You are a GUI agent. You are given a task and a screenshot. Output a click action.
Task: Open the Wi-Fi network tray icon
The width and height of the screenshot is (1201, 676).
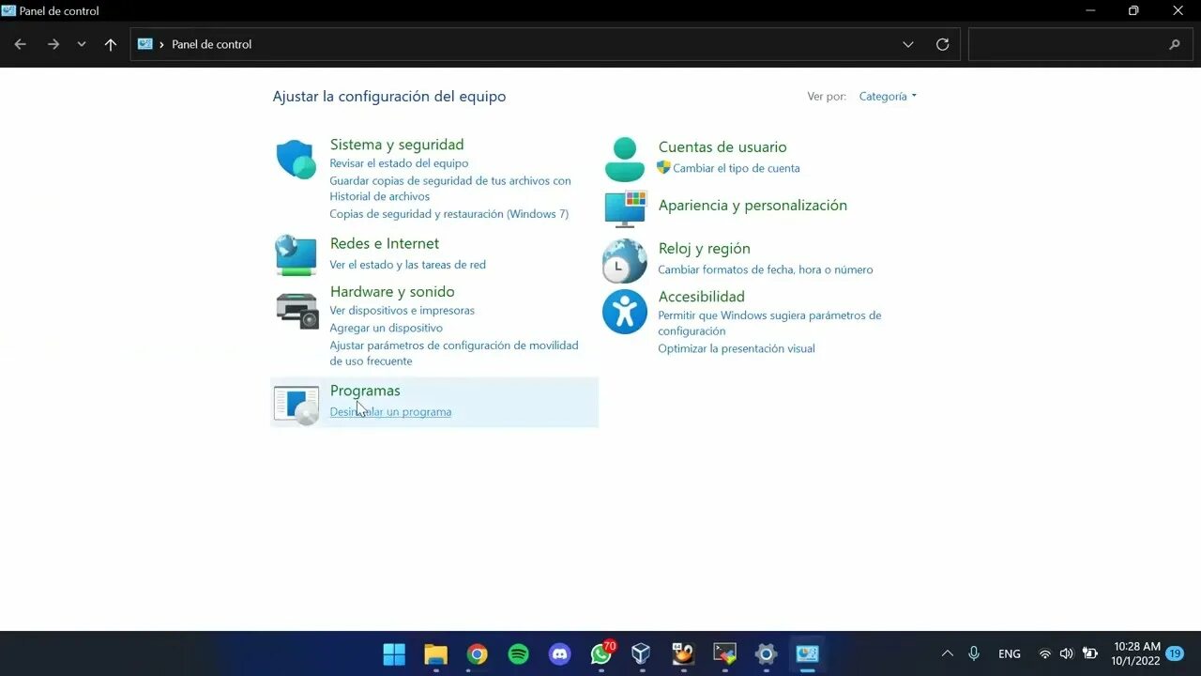[x=1045, y=653]
